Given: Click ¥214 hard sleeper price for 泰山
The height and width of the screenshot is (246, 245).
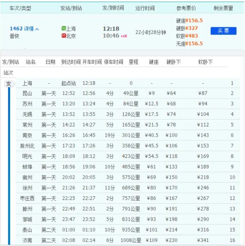Looking at the screenshot, I should pyautogui.click(x=171, y=230).
